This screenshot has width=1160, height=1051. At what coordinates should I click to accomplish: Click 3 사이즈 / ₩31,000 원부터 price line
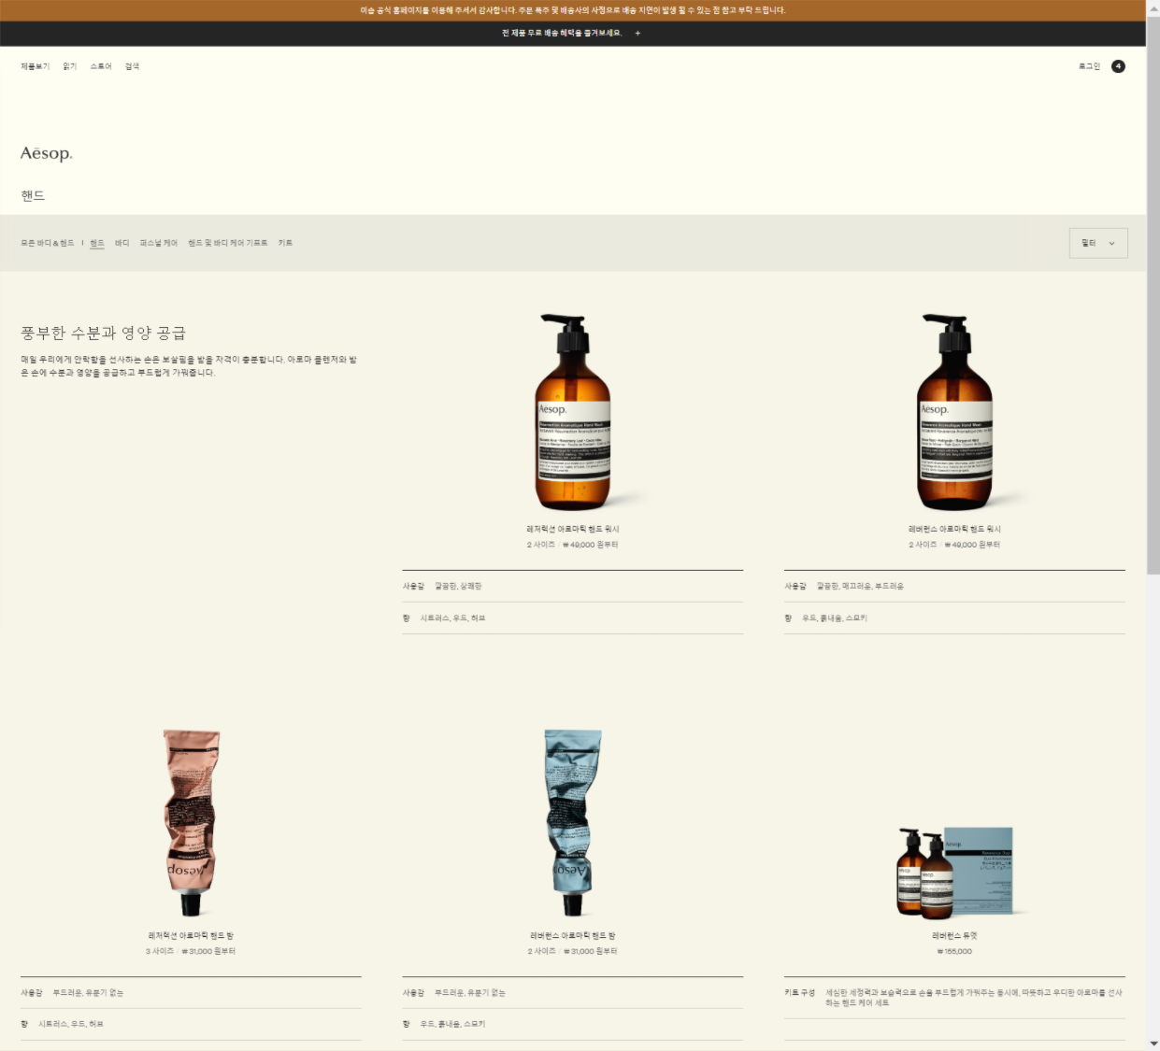click(191, 951)
